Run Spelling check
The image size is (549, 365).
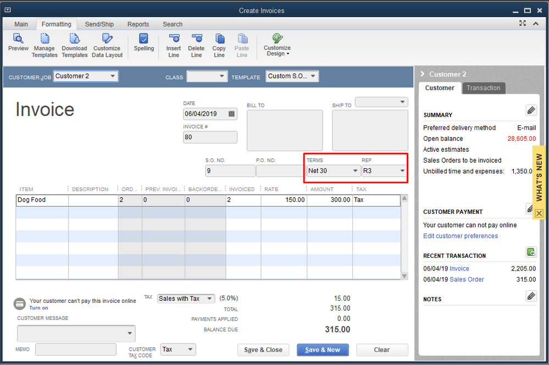tap(144, 42)
